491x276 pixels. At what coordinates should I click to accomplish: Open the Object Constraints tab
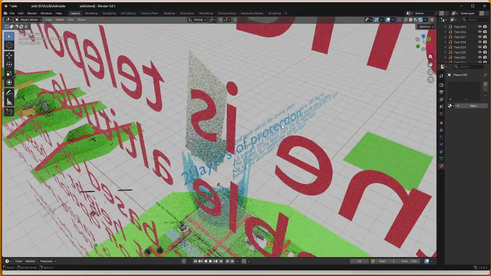click(442, 152)
